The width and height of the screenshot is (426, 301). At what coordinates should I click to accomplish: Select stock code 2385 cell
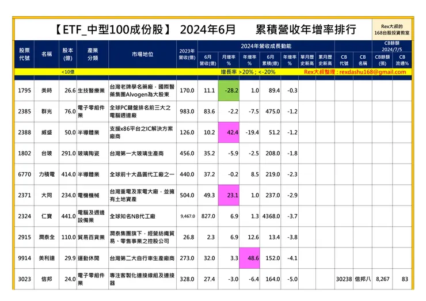coord(24,112)
